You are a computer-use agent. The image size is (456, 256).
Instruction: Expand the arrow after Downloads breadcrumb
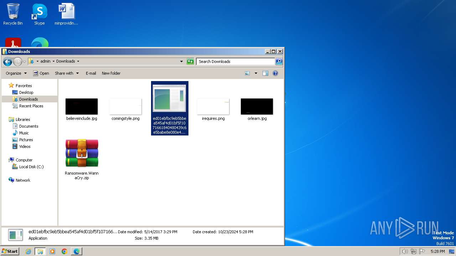pyautogui.click(x=78, y=61)
